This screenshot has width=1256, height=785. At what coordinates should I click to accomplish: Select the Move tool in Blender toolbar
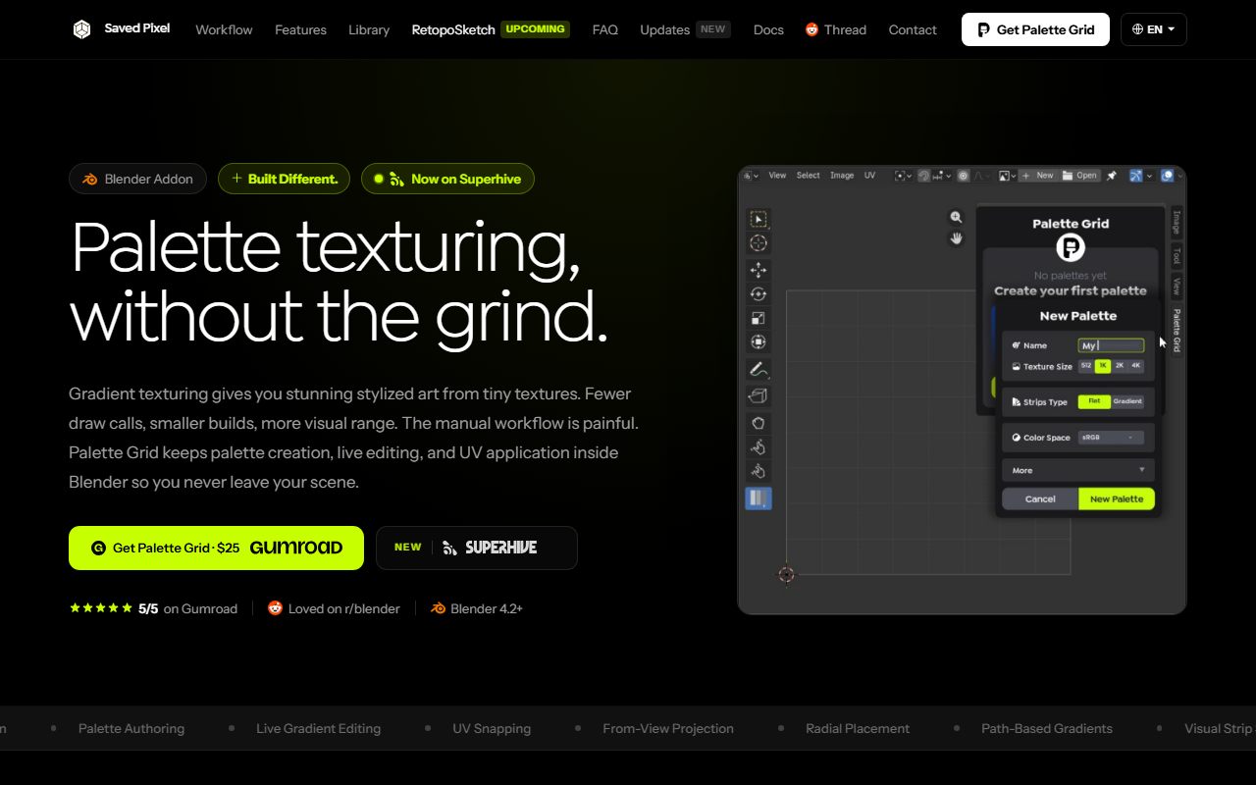(x=759, y=270)
